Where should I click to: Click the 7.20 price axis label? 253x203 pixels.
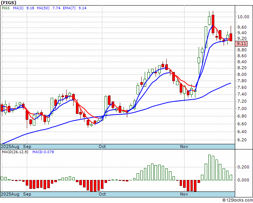(x=242, y=101)
